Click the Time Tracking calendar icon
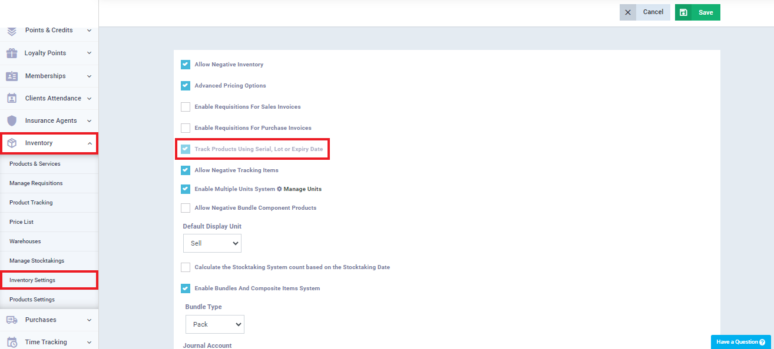 tap(12, 342)
